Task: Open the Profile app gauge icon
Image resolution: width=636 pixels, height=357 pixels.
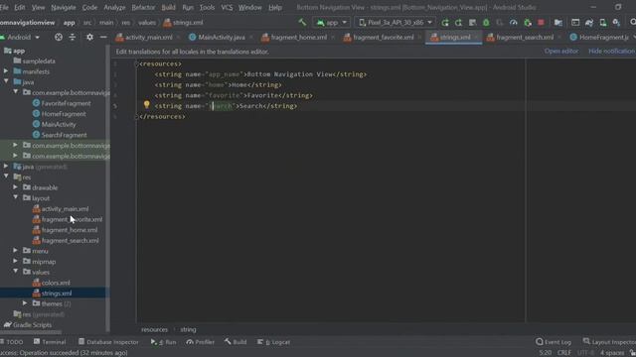Action: pos(514,23)
